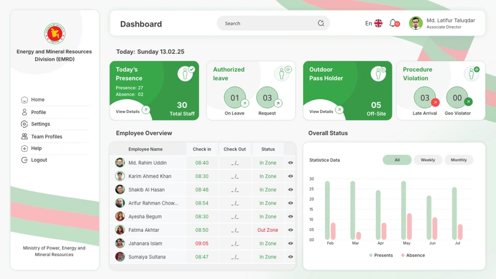The height and width of the screenshot is (279, 496).
Task: Toggle the eye icon for Fatima Akhtar
Action: pos(290,230)
